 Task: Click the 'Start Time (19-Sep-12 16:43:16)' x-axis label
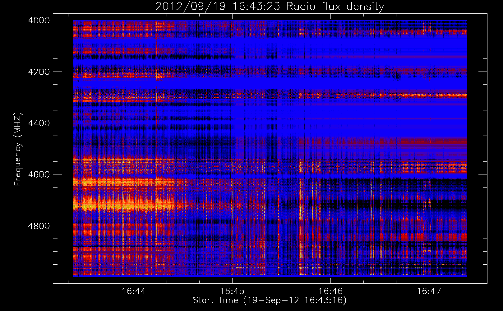point(270,300)
